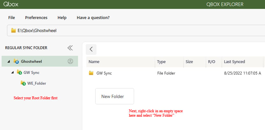
Task: Collapse the Ghostwheel tree node arrow
Action: point(9,62)
